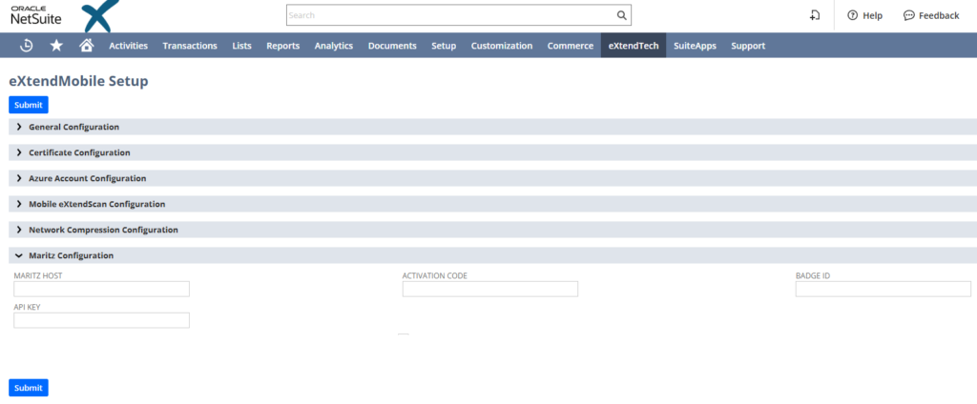977x404 pixels.
Task: Click the search magnifier icon
Action: [621, 15]
